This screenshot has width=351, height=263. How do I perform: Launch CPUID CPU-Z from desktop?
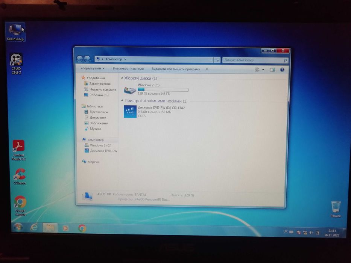pyautogui.click(x=16, y=64)
